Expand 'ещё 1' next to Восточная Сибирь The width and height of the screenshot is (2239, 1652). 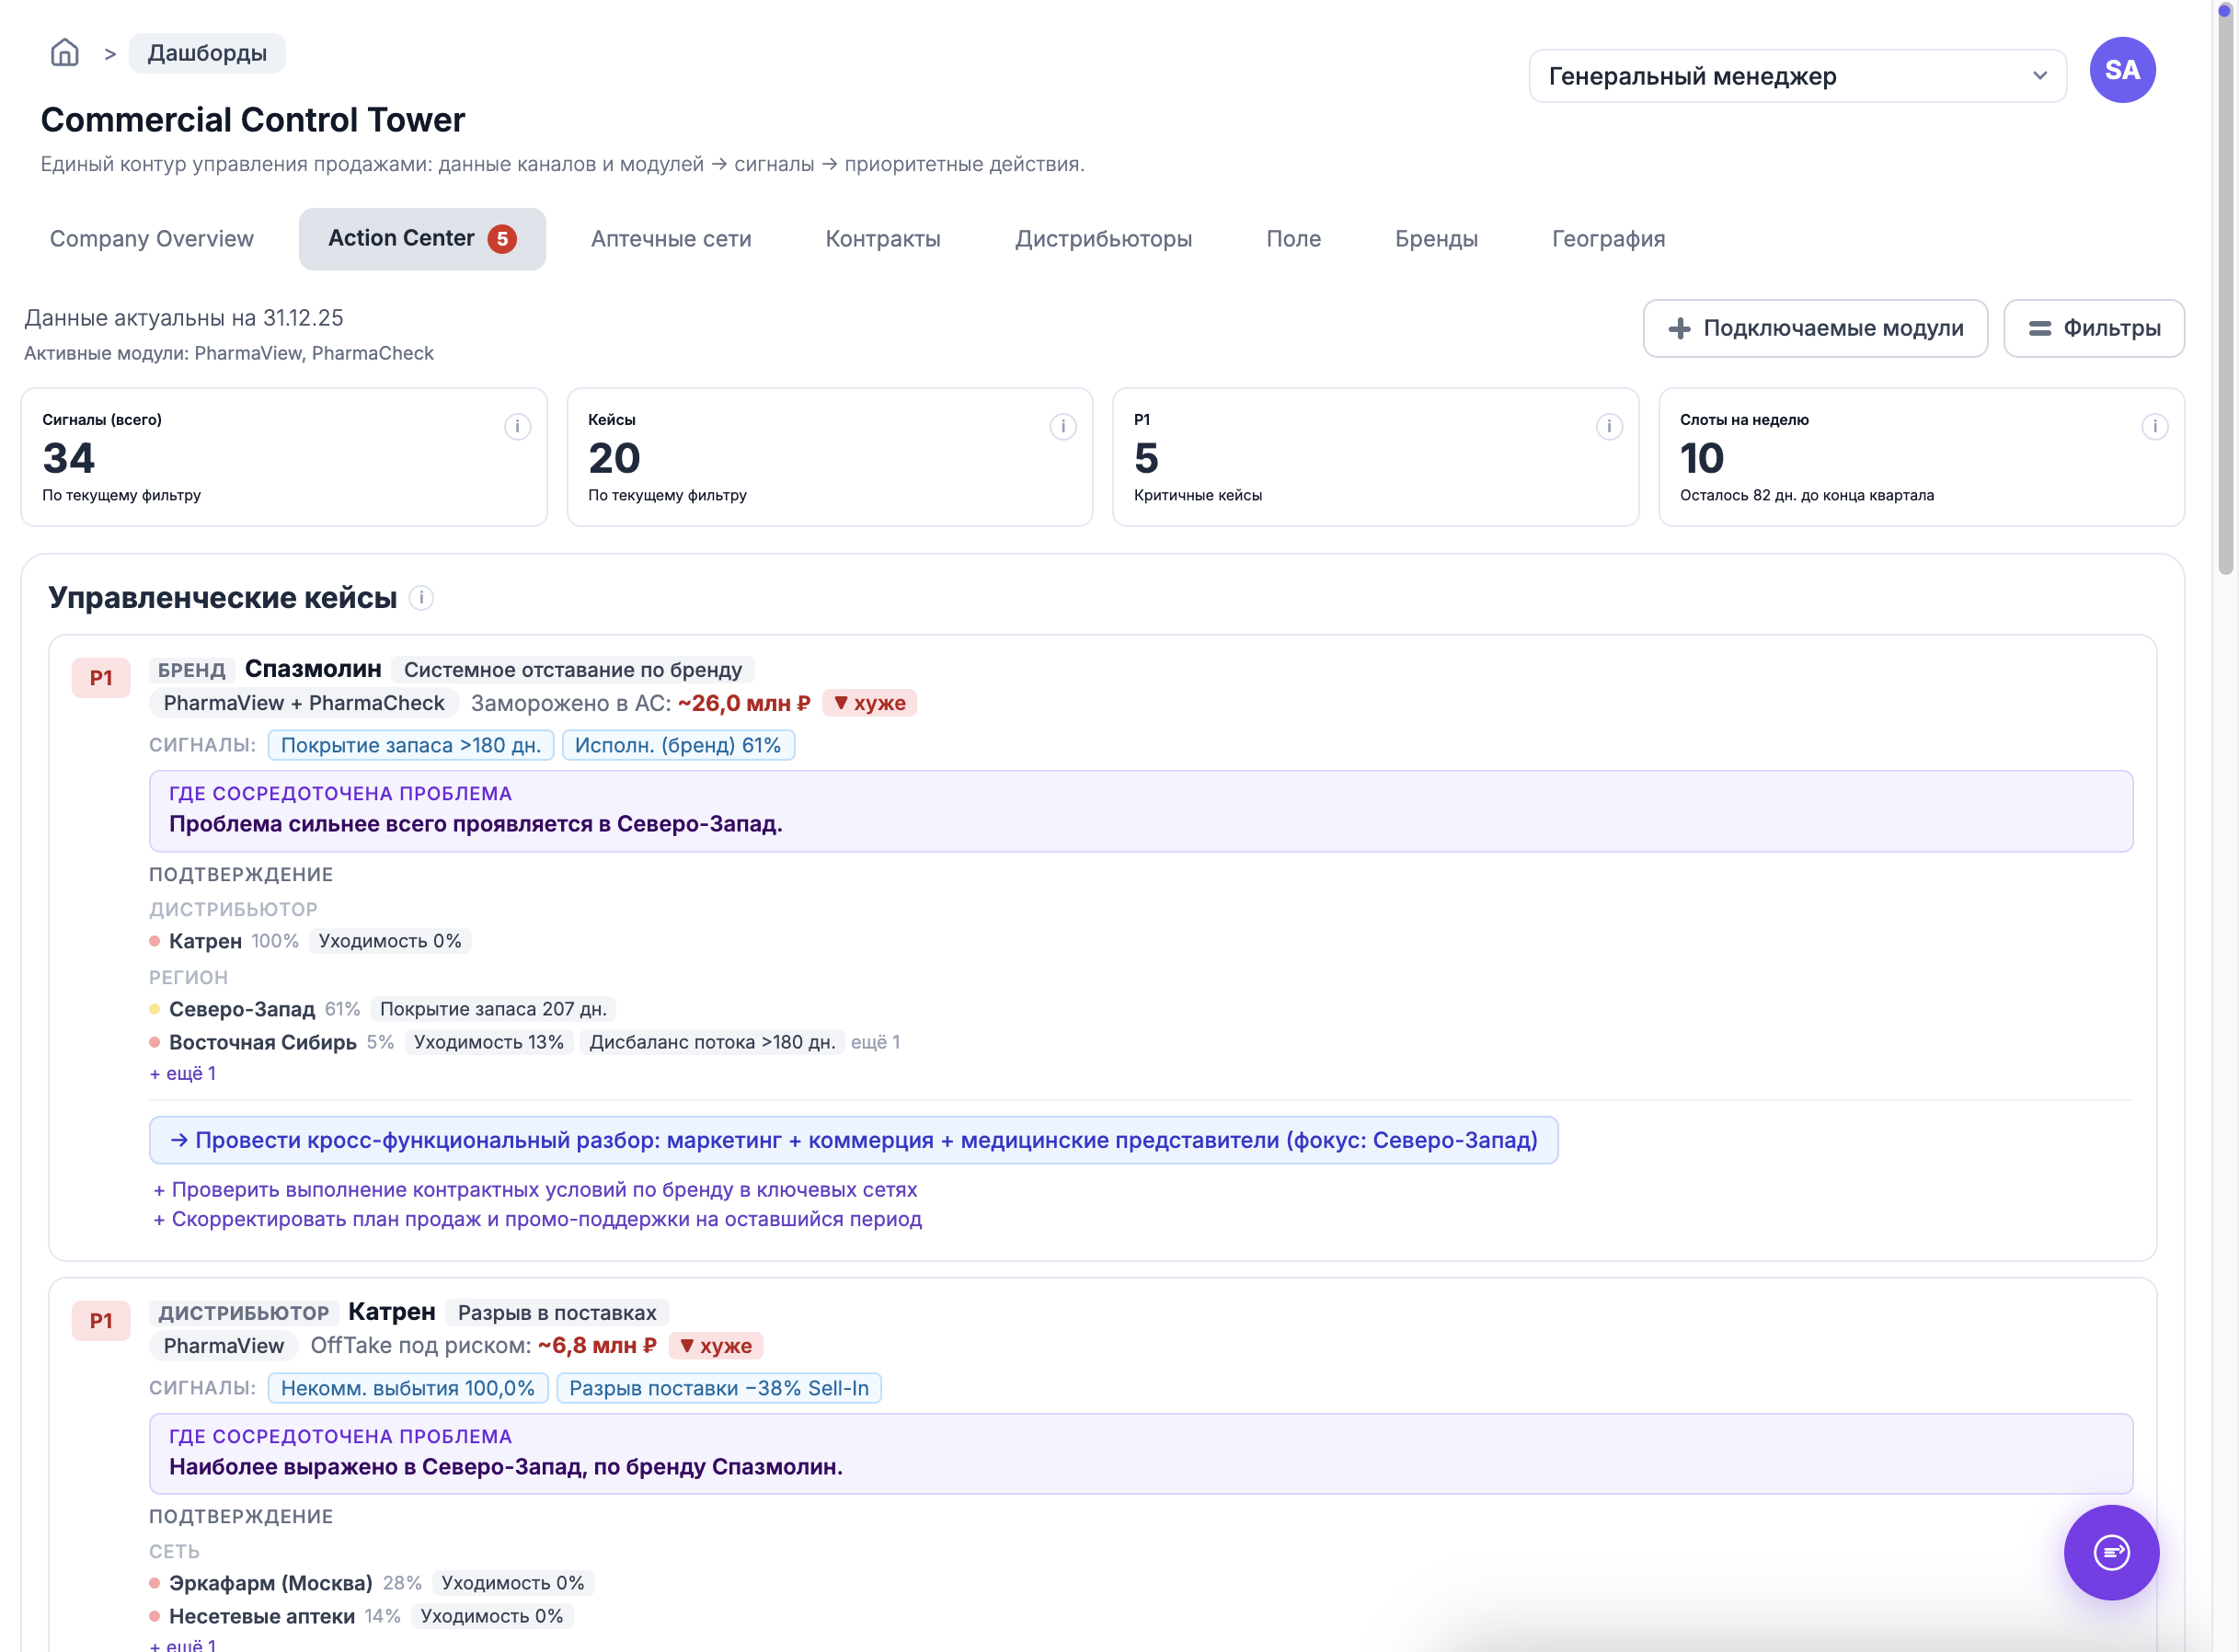point(875,1042)
